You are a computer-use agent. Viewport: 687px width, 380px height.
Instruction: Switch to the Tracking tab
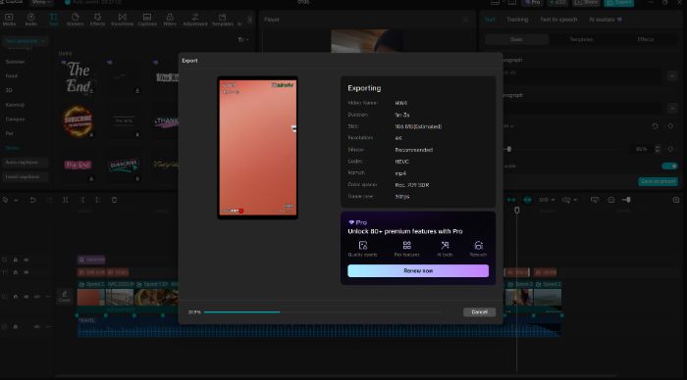pyautogui.click(x=517, y=20)
